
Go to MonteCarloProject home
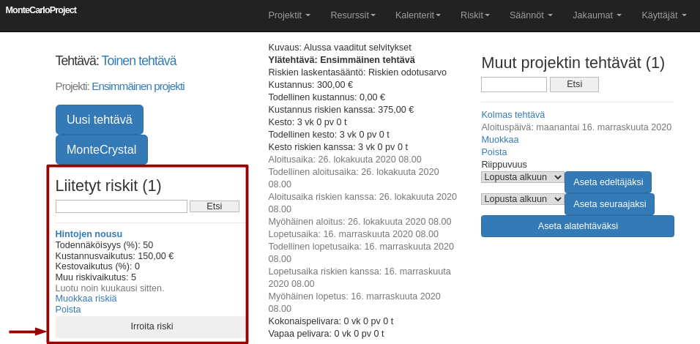pyautogui.click(x=41, y=10)
